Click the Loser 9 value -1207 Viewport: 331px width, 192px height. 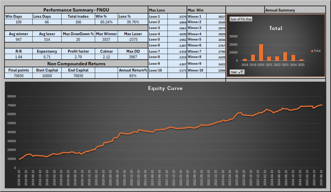coord(177,64)
